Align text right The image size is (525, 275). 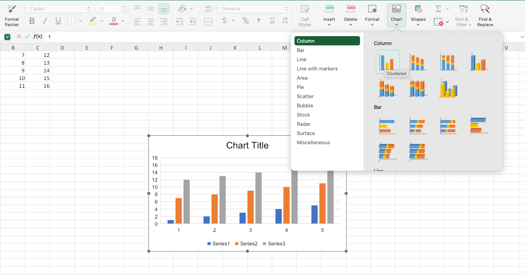click(x=164, y=22)
